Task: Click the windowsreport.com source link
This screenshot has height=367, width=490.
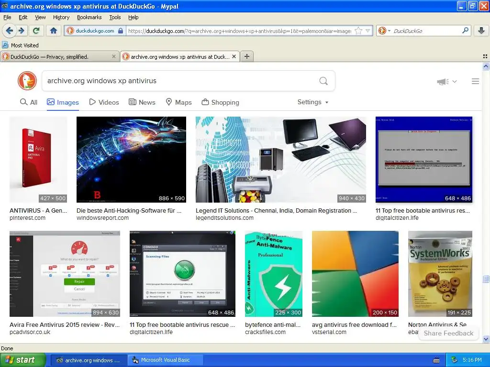Action: [x=102, y=218]
